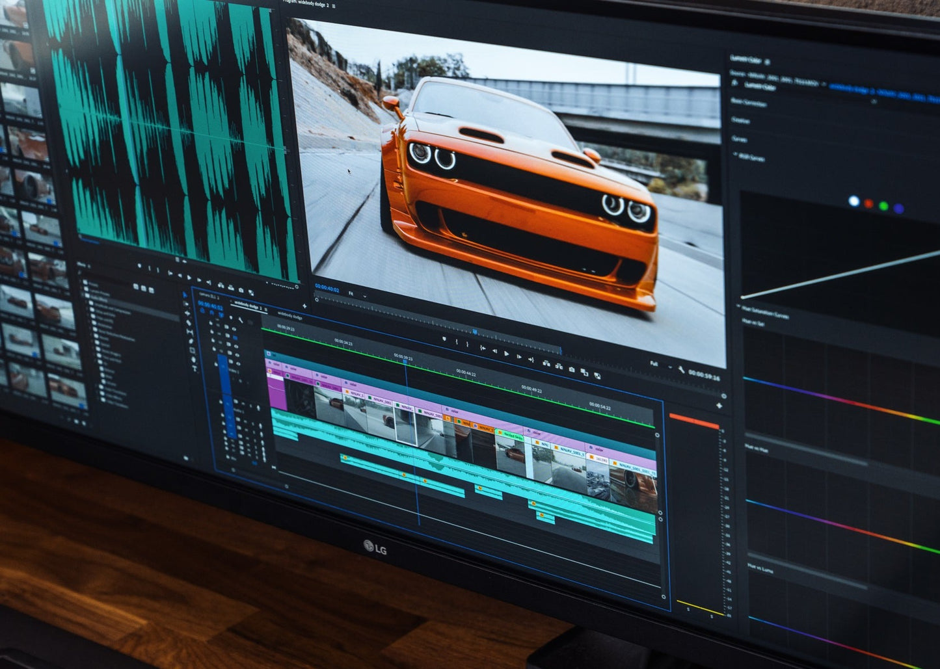Viewport: 940px width, 669px height.
Task: Select the Hand tool
Action: point(193,360)
